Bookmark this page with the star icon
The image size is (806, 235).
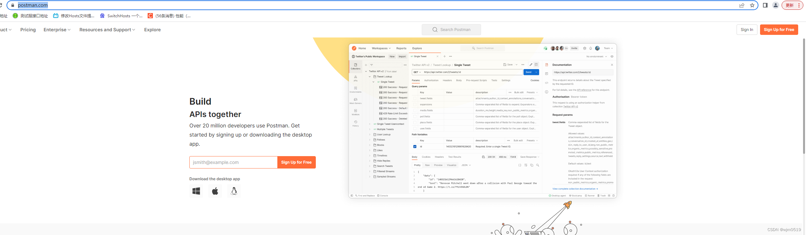pyautogui.click(x=752, y=5)
